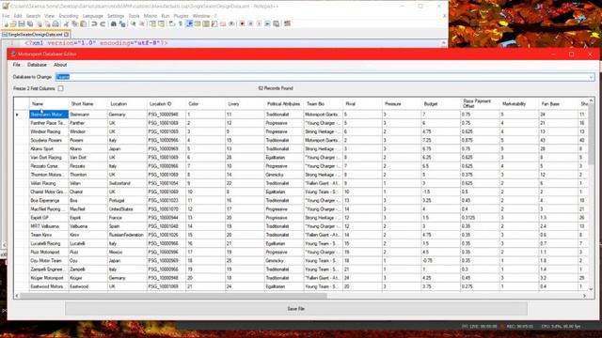
Task: Select the first row using its arrow header
Action: coord(22,115)
